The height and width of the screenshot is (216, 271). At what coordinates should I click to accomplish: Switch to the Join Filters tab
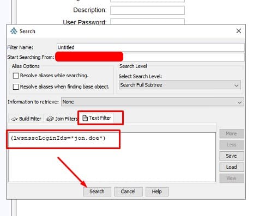coord(62,119)
